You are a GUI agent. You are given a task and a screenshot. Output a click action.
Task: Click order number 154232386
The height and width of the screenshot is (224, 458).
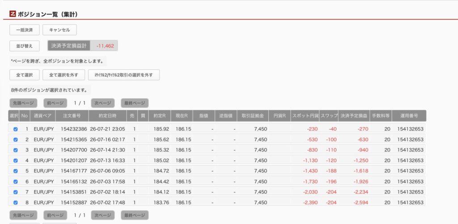(74, 129)
